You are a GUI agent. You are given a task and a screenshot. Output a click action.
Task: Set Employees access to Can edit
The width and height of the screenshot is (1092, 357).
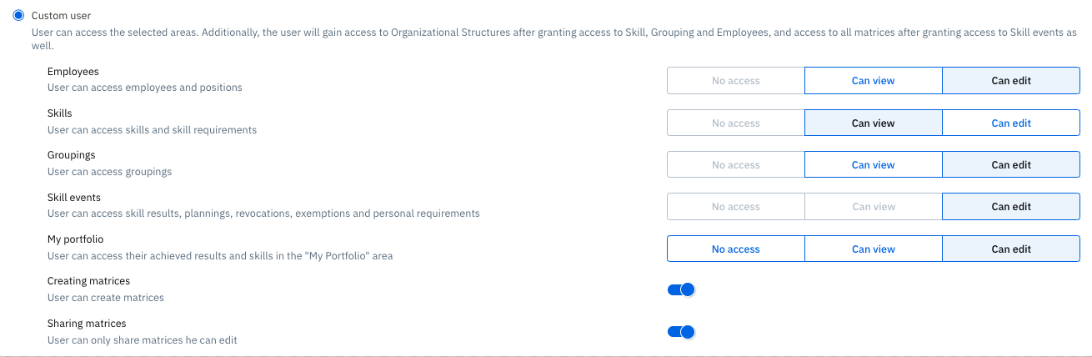[x=1011, y=81]
